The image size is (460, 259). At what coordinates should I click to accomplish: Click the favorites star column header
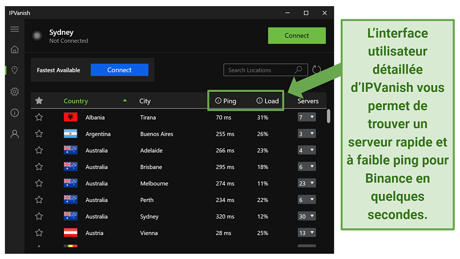39,101
